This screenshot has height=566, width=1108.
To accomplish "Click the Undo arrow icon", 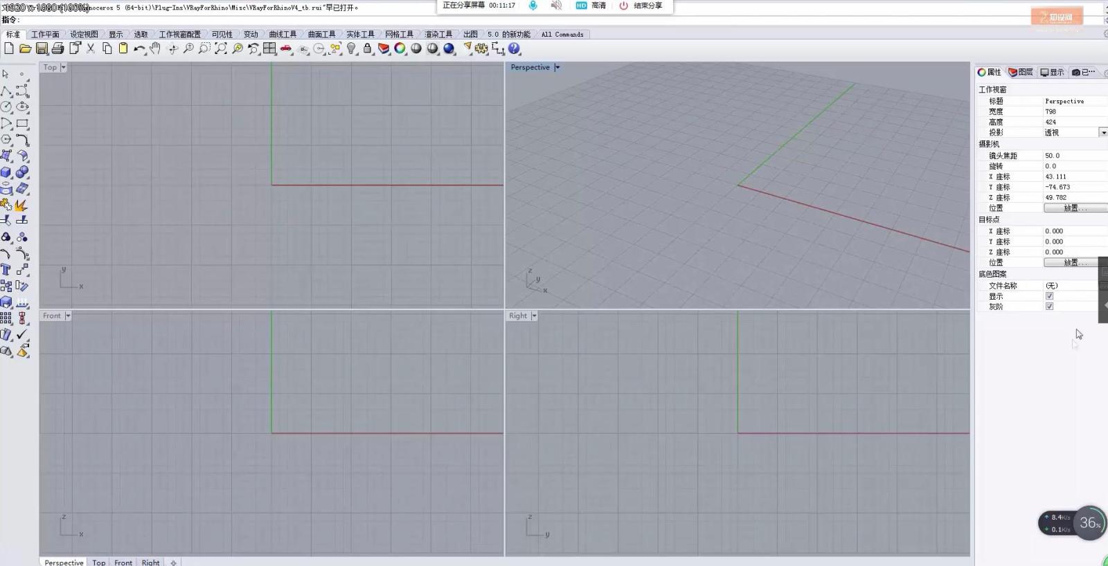I will click(x=139, y=48).
